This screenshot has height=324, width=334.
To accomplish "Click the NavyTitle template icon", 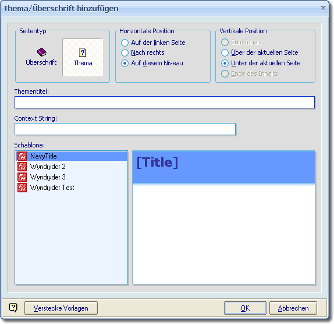I will click(x=22, y=156).
